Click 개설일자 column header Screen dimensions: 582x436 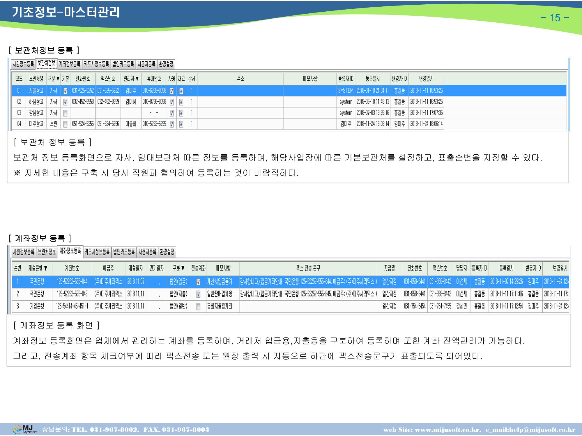[x=136, y=268]
